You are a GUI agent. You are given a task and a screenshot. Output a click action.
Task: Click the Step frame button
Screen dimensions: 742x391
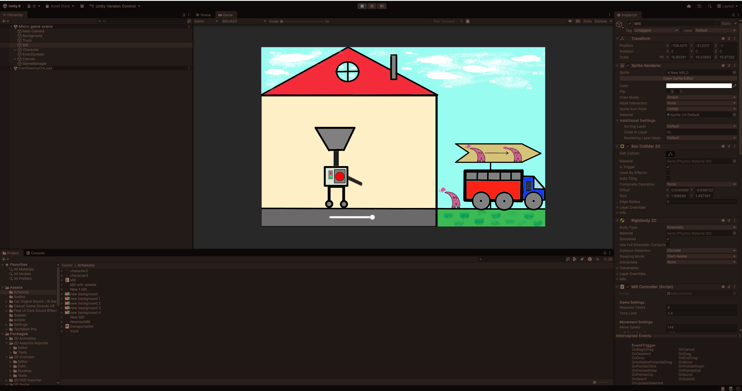pyautogui.click(x=382, y=6)
